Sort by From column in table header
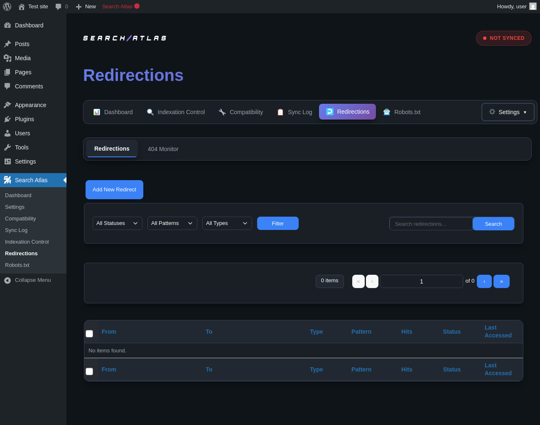 click(109, 332)
